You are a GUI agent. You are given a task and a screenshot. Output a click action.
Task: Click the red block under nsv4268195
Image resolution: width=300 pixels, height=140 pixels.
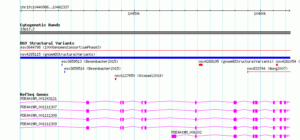(x=201, y=65)
